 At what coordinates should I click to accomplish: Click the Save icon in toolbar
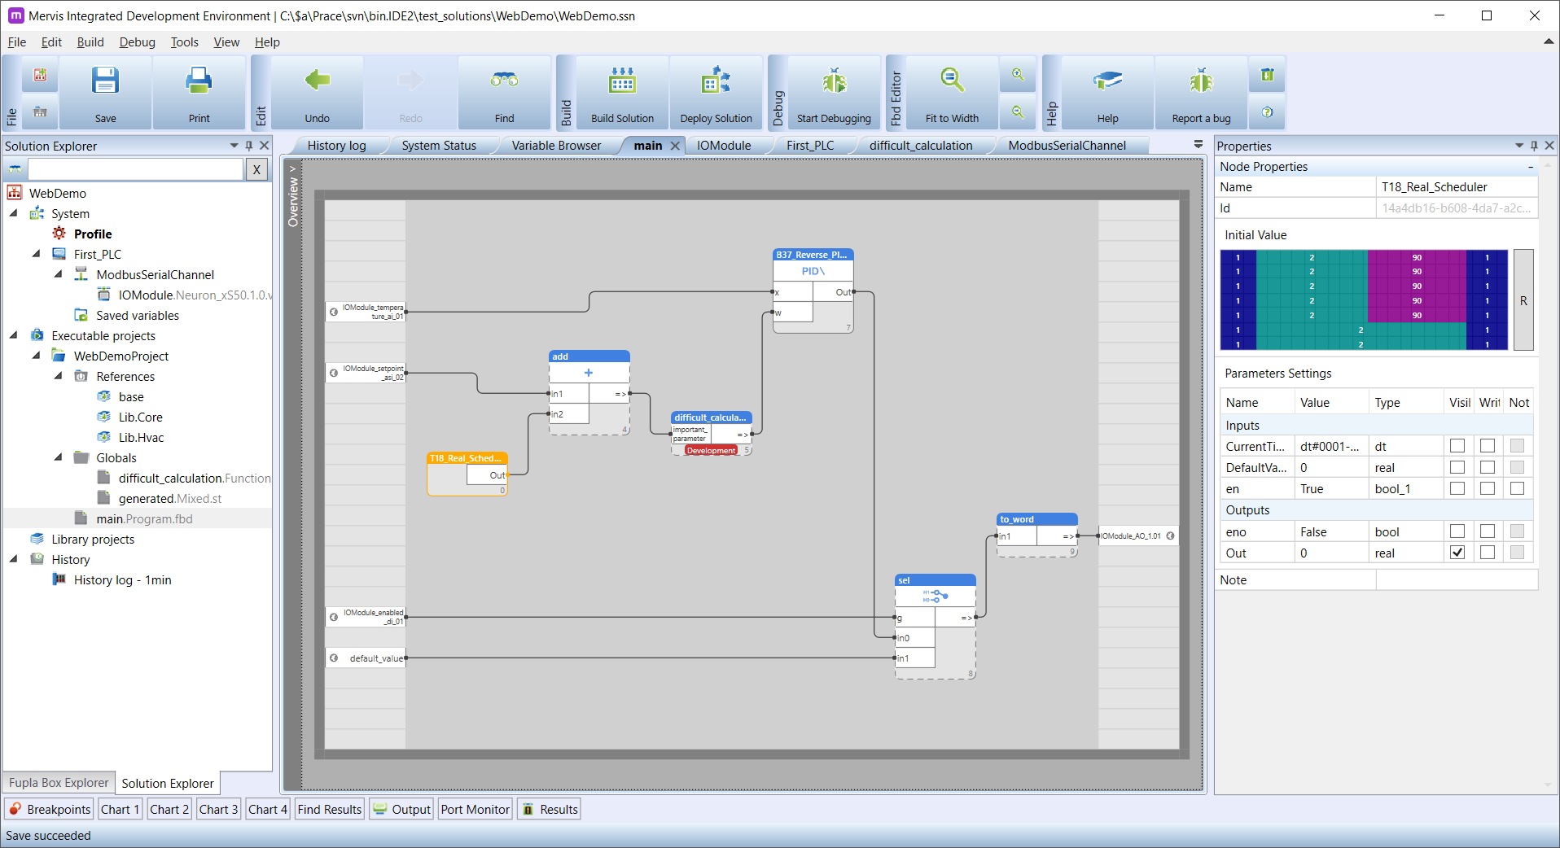click(x=106, y=82)
